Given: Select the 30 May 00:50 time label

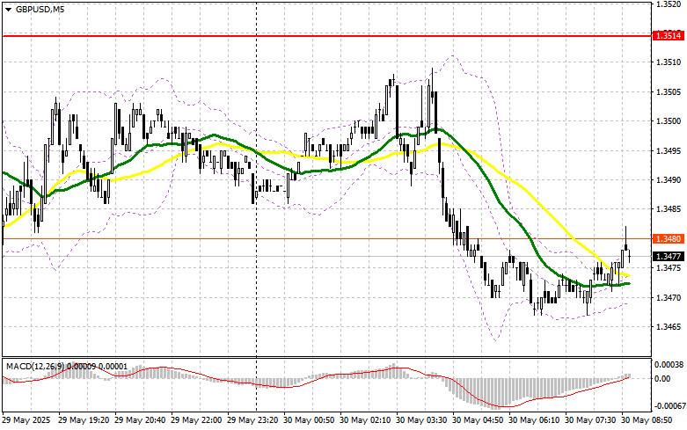Looking at the screenshot, I should click(309, 420).
